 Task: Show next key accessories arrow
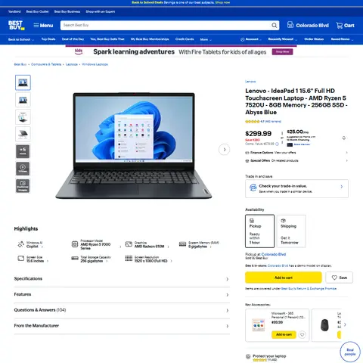[x=345, y=324]
